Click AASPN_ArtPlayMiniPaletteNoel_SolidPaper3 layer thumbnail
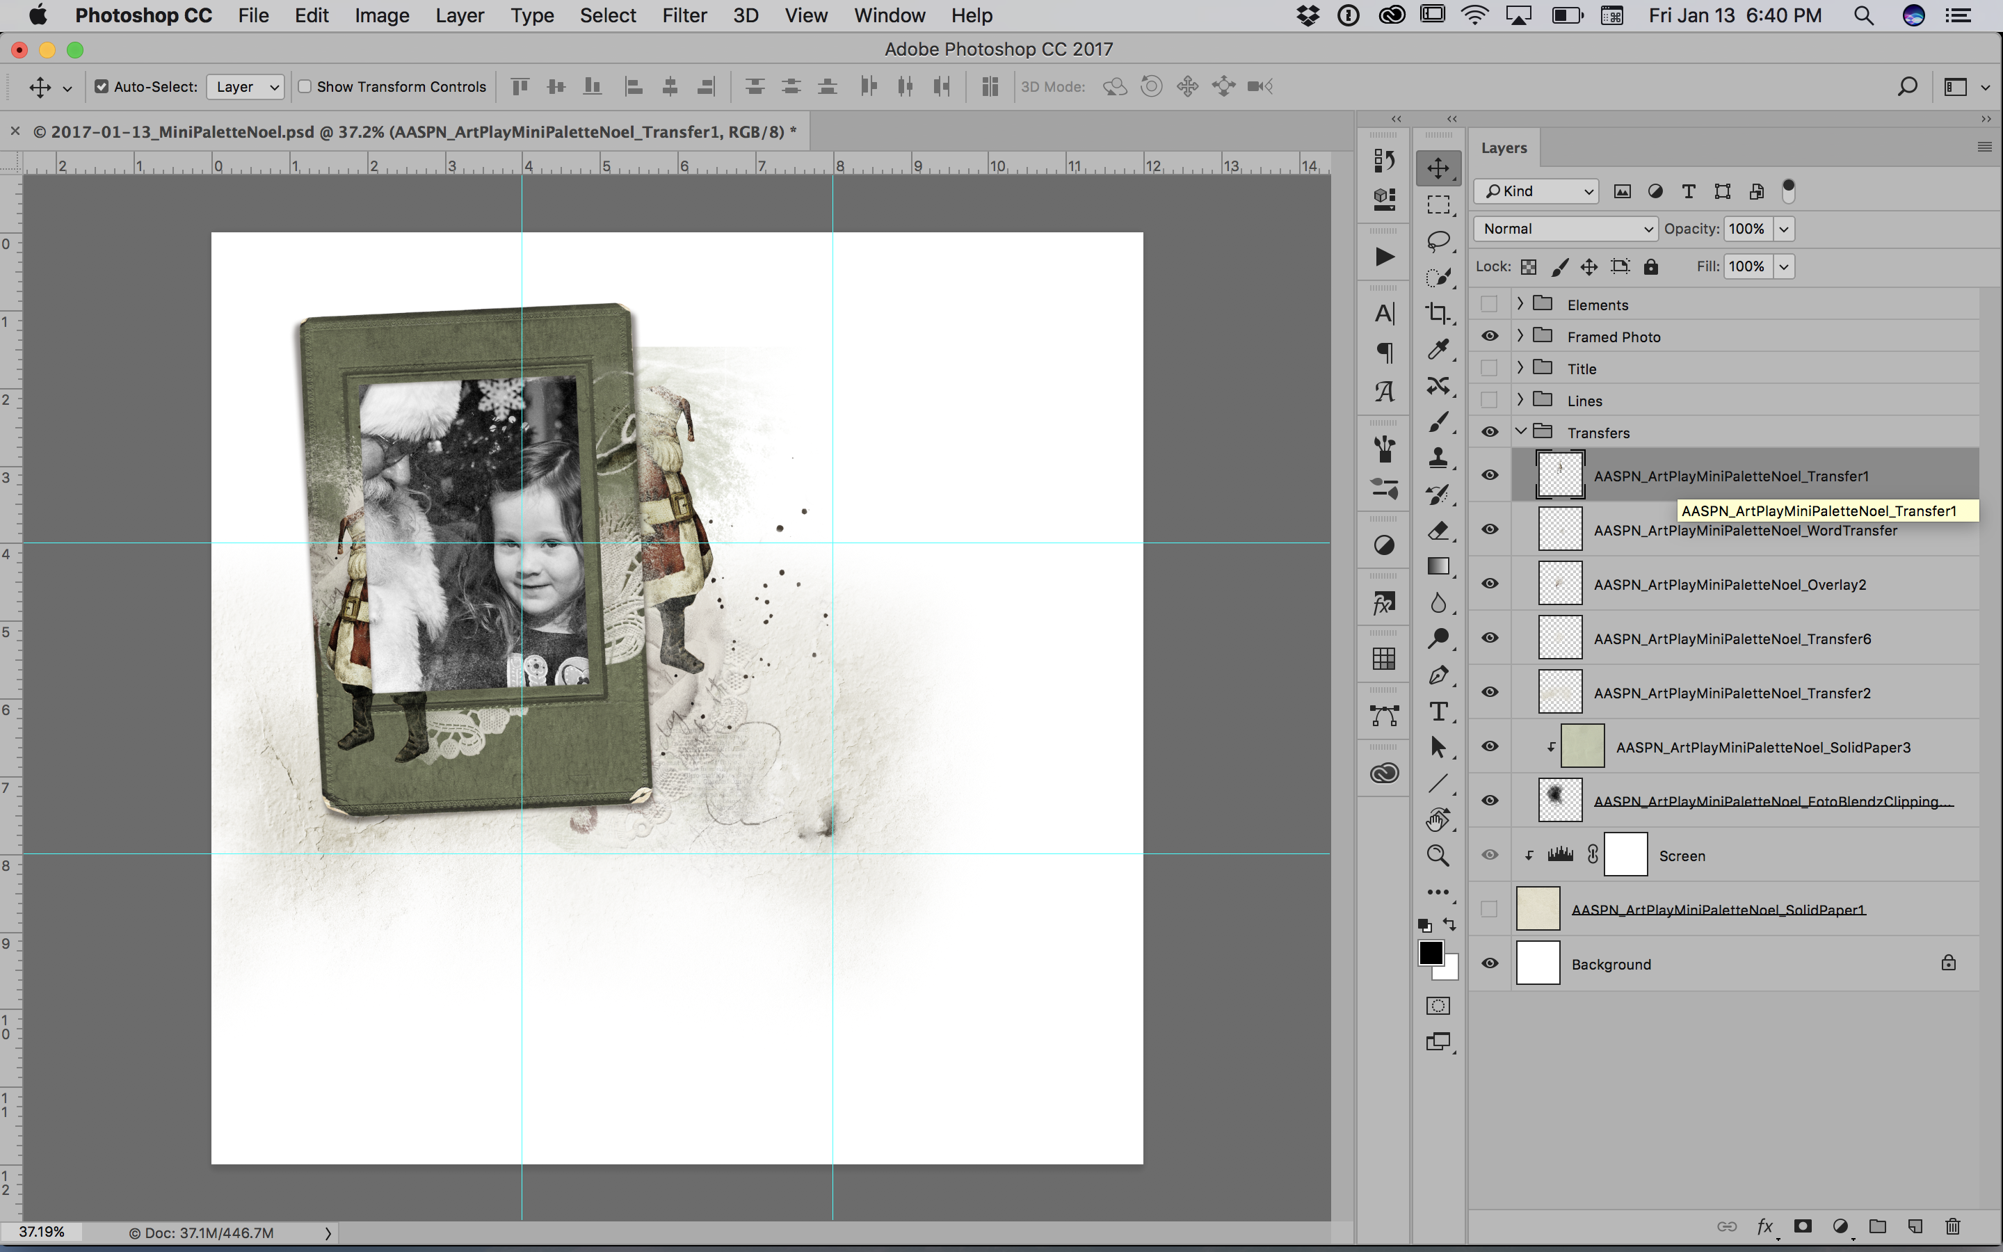Image resolution: width=2003 pixels, height=1252 pixels. (1579, 747)
